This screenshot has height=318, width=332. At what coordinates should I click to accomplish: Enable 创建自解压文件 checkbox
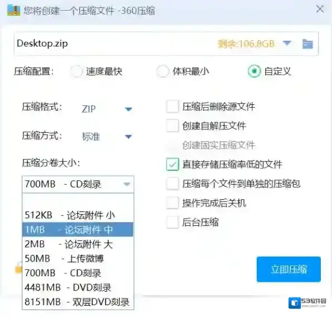(x=173, y=126)
